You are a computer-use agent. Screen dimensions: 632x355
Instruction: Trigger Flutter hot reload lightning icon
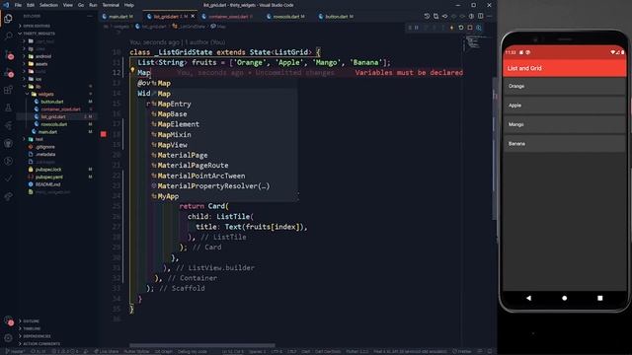coord(452,28)
